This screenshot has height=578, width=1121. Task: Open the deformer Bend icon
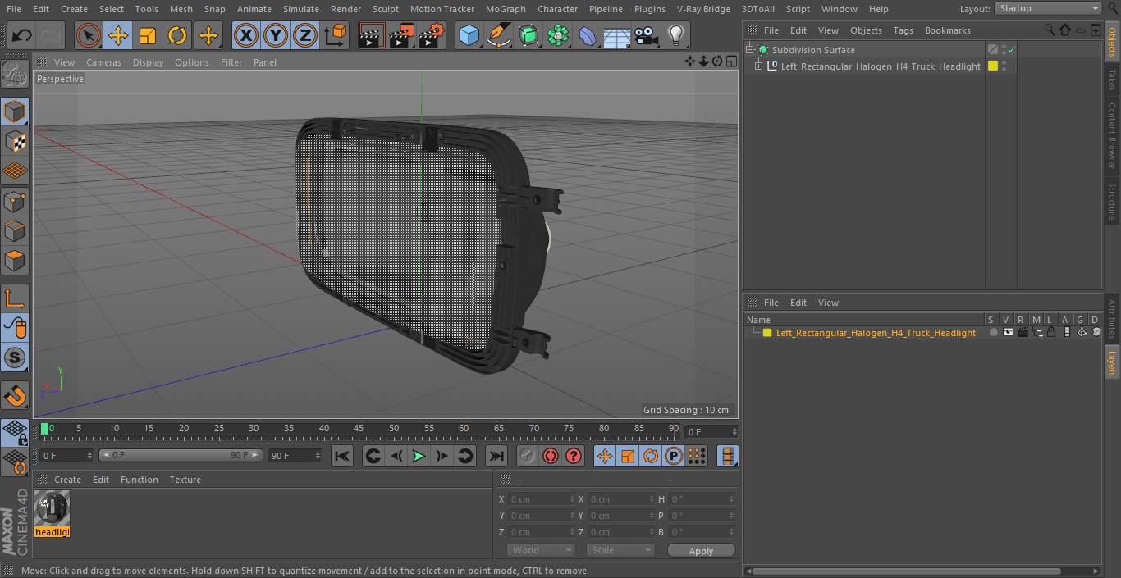(x=588, y=35)
